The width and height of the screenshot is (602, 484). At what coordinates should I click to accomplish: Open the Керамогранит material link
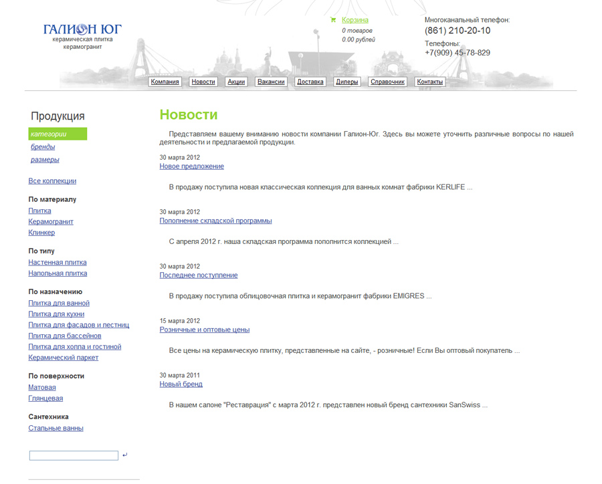pos(51,222)
